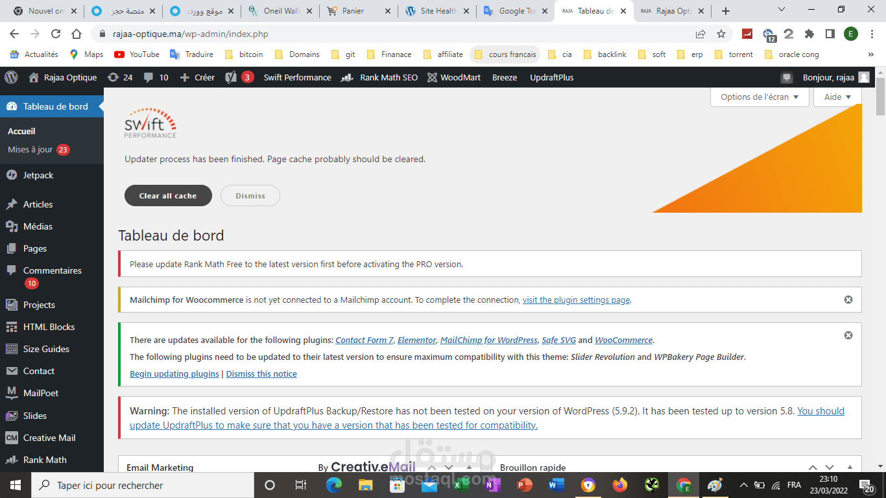Image resolution: width=886 pixels, height=498 pixels.
Task: Click the WordPress logo in the admin bar
Action: pyautogui.click(x=11, y=77)
